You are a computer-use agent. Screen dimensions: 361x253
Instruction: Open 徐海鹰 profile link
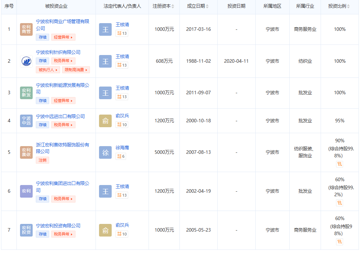pyautogui.click(x=122, y=148)
